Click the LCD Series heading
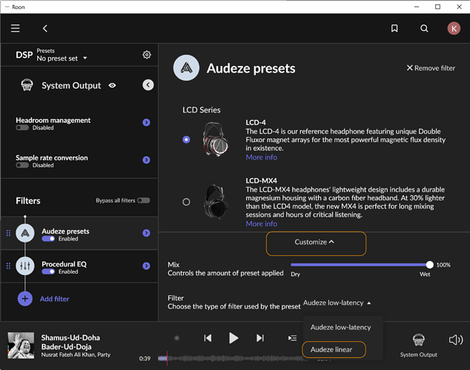Screen dimensions: 470x370 pos(202,110)
